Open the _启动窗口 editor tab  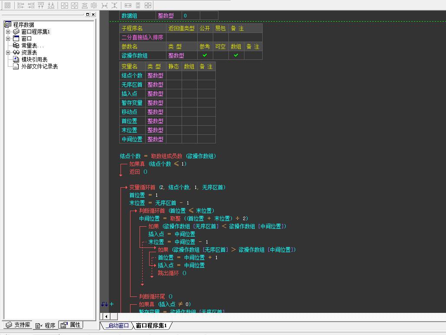pyautogui.click(x=117, y=325)
